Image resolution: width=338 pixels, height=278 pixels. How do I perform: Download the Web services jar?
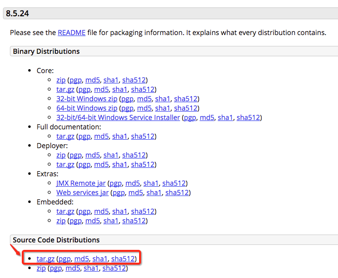click(x=82, y=193)
